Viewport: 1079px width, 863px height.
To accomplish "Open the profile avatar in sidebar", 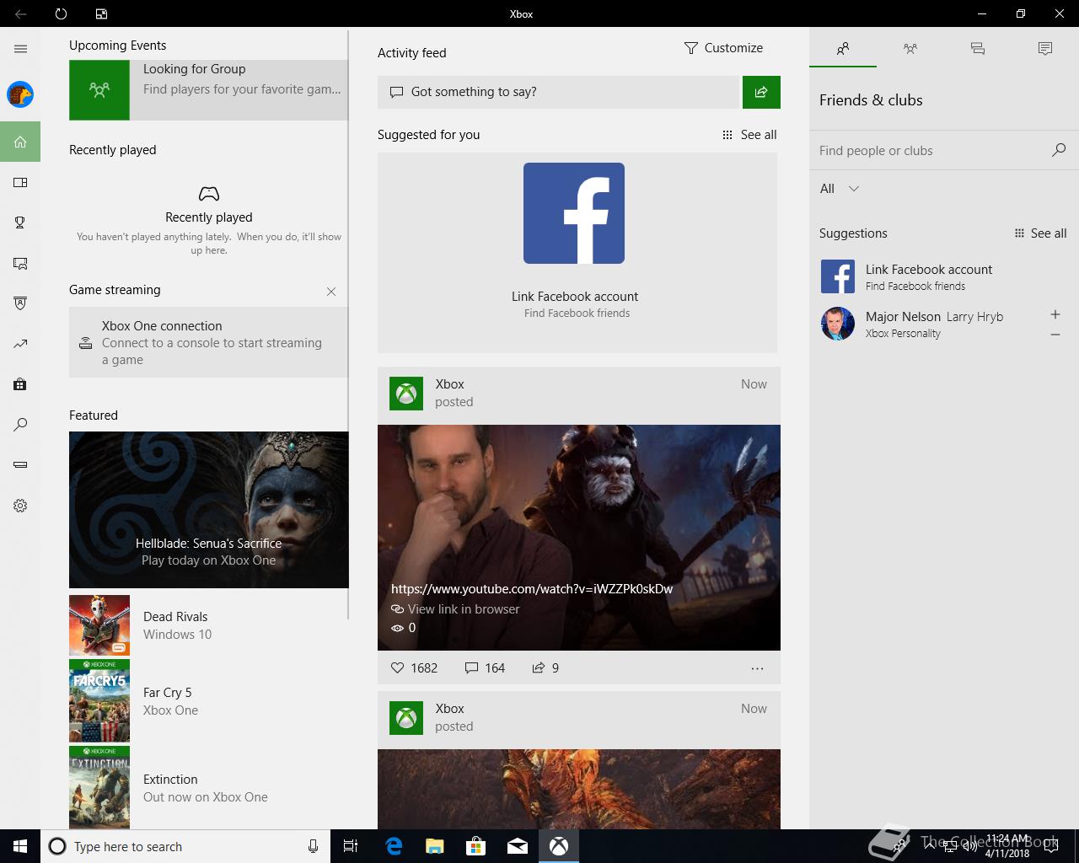I will point(20,94).
